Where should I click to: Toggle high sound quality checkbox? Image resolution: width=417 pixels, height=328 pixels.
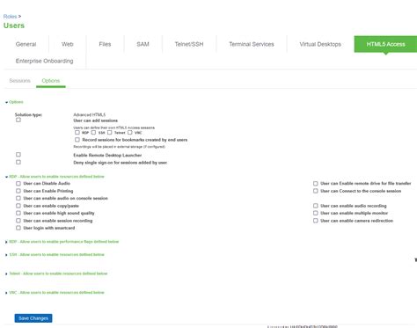(18, 213)
